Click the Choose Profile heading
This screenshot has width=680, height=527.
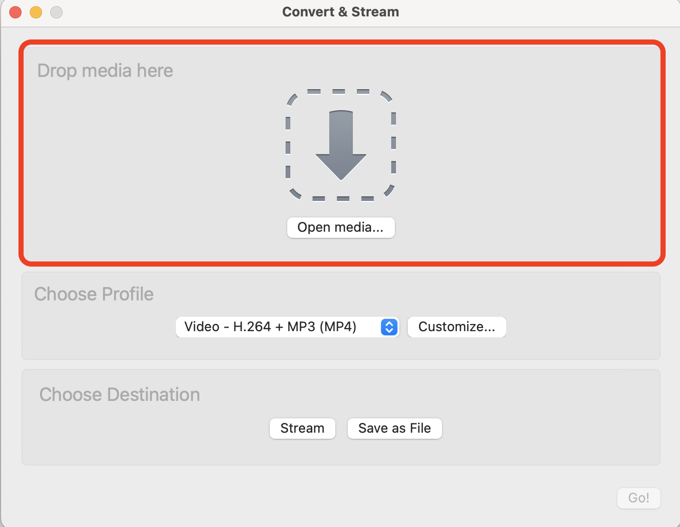click(94, 294)
